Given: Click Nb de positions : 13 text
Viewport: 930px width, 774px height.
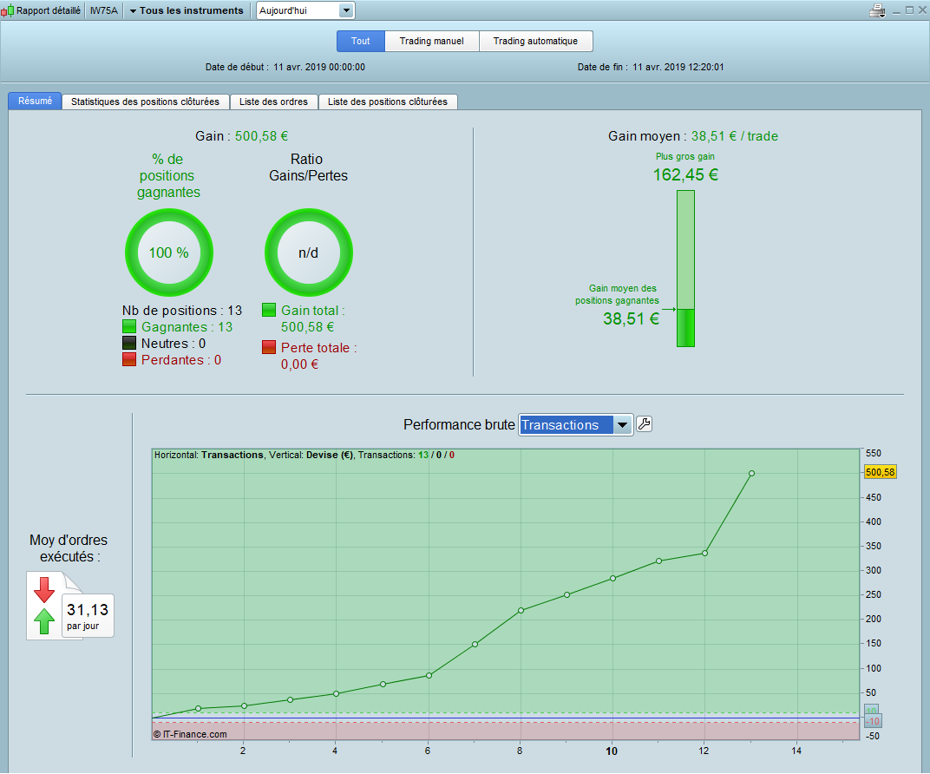Looking at the screenshot, I should coord(182,310).
